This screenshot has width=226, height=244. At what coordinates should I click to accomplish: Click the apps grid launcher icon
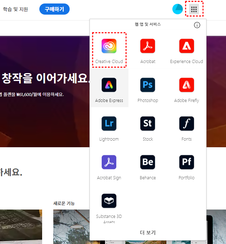click(x=194, y=9)
